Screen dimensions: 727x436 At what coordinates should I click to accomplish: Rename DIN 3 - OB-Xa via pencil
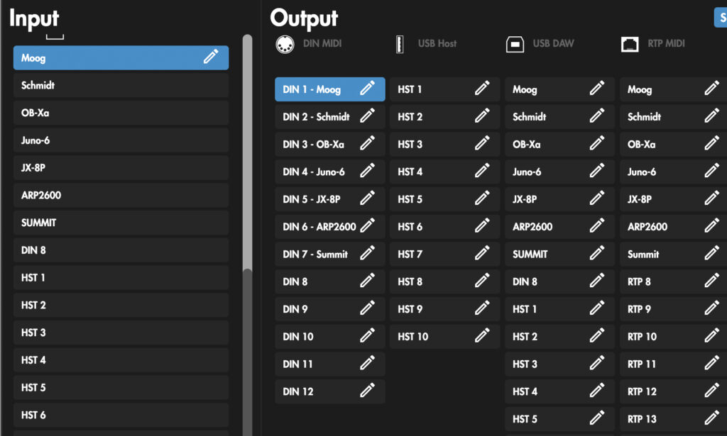367,143
